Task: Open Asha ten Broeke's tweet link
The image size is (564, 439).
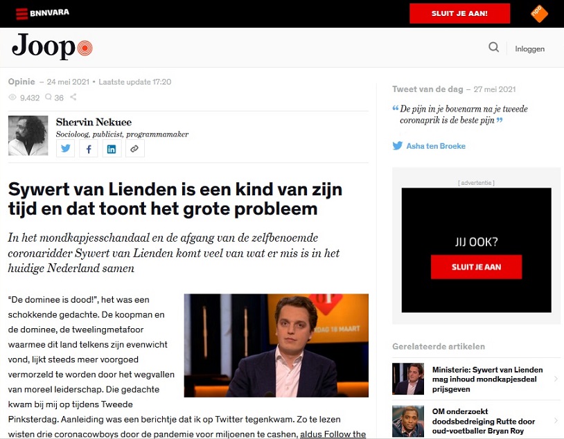Action: pos(436,146)
